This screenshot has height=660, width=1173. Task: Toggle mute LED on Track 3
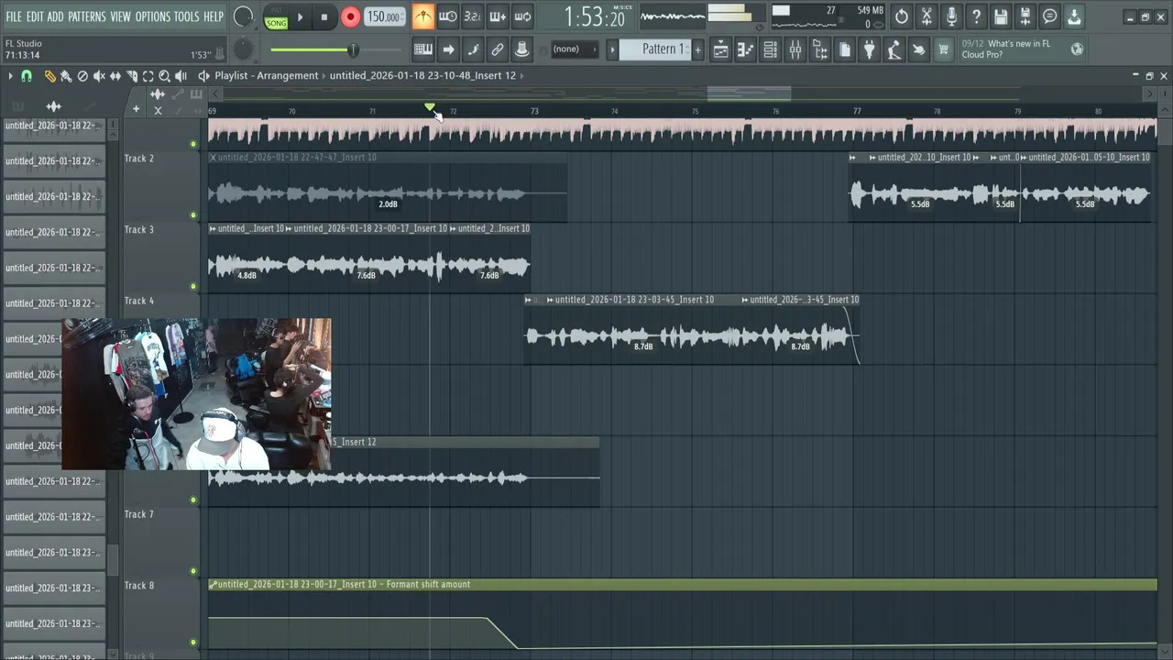click(193, 287)
